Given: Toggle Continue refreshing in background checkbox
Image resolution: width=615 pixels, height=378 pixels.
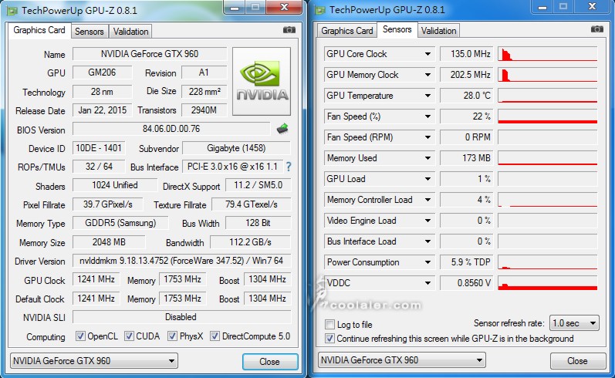Looking at the screenshot, I should (x=329, y=339).
